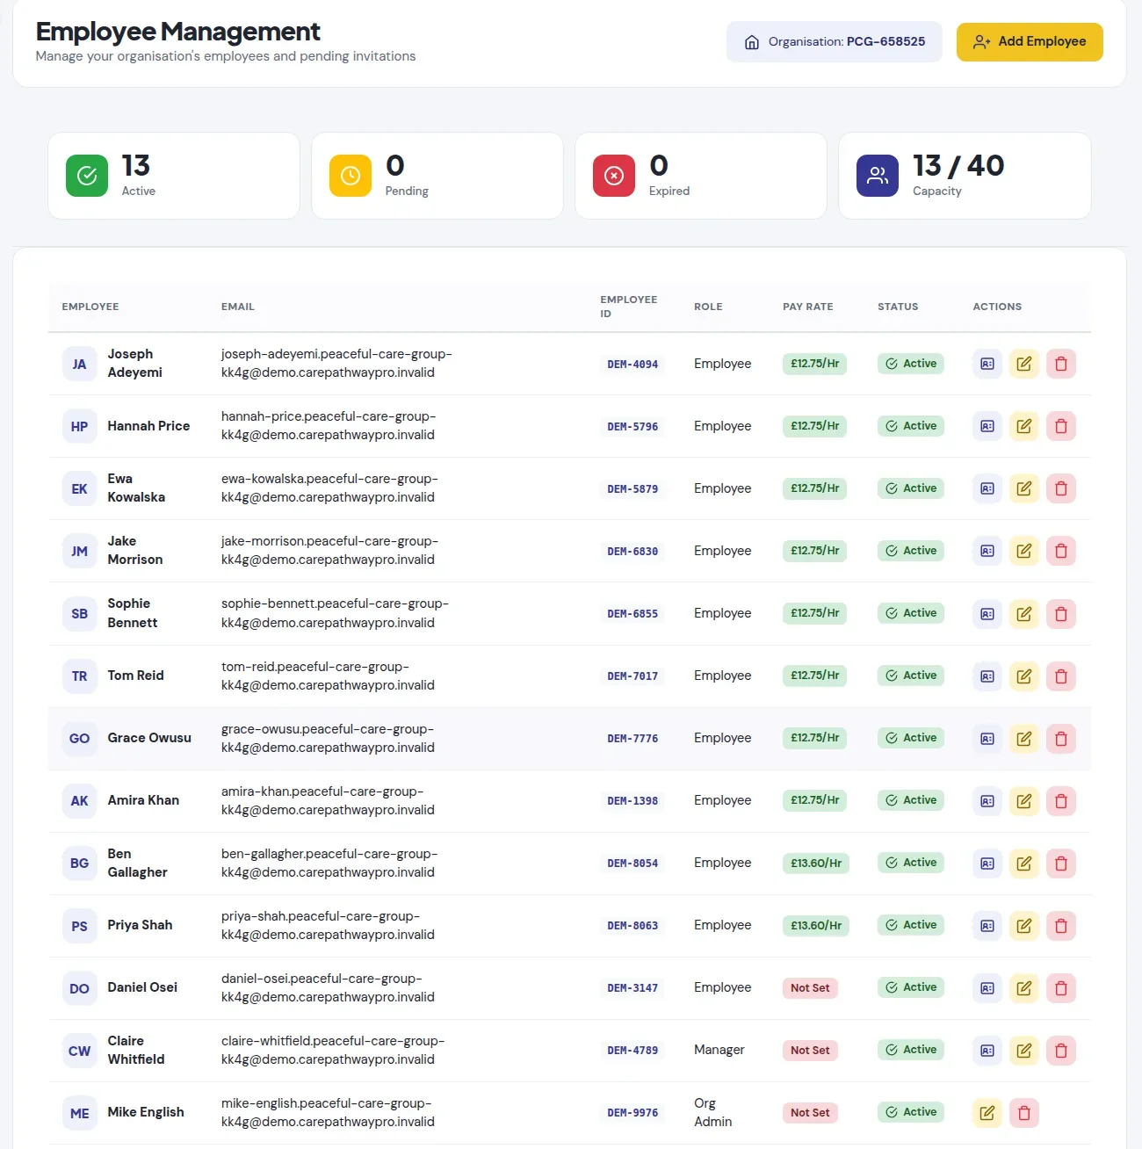1142x1149 pixels.
Task: Click Priya Shah's Active status badge
Action: pyautogui.click(x=911, y=925)
